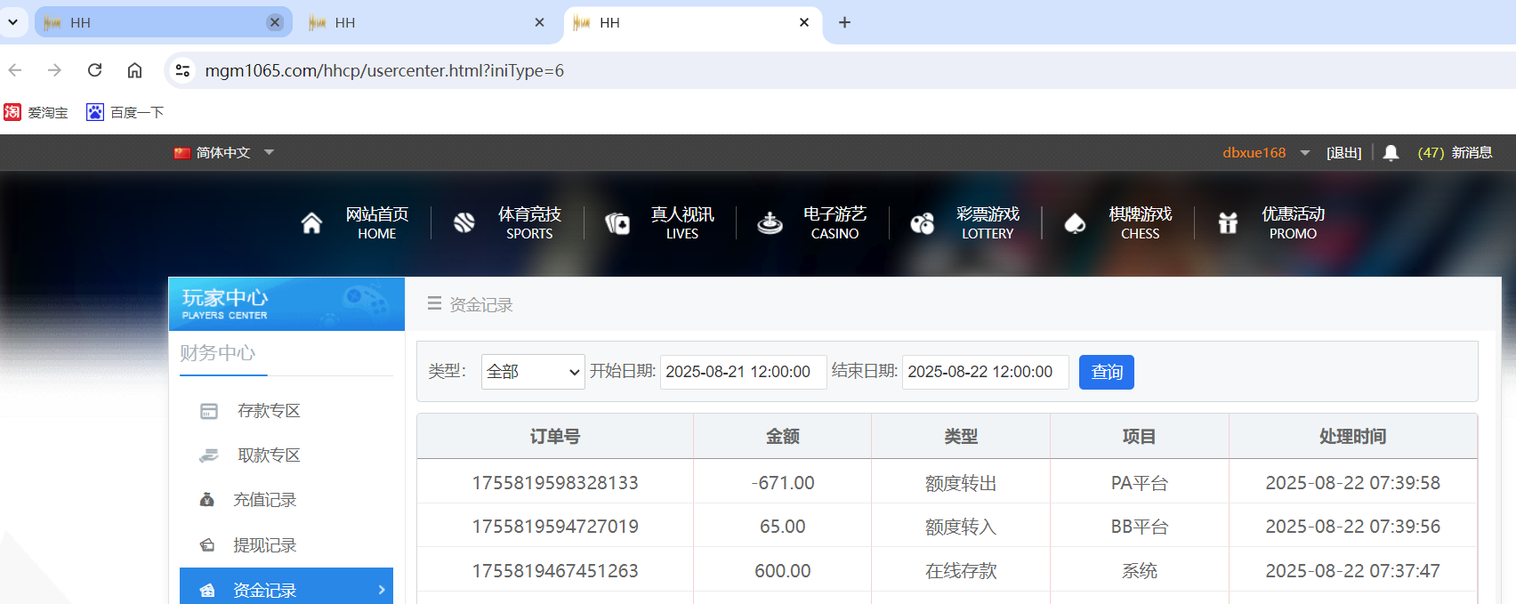Expand the 简体中文 language dropdown

coord(269,153)
